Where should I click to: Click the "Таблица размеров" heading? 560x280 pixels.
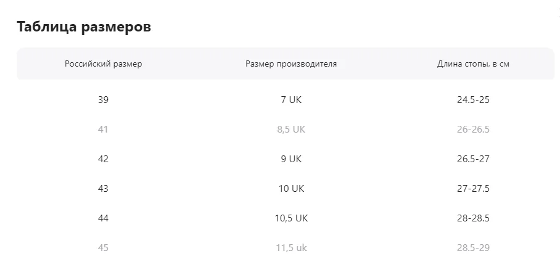[x=84, y=27]
